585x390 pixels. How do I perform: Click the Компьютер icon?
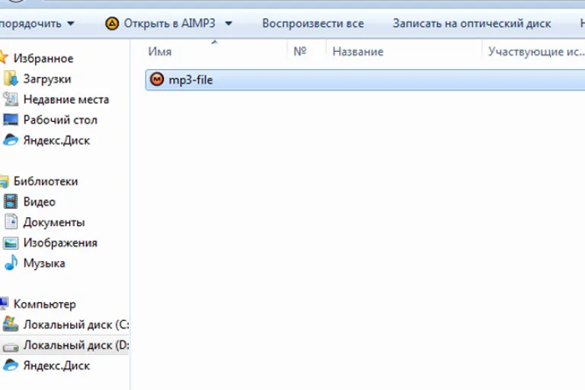pyautogui.click(x=4, y=303)
